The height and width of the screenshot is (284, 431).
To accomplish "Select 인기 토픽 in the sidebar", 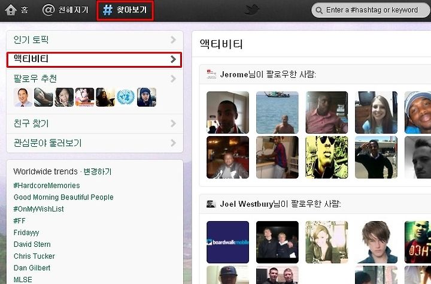I will pyautogui.click(x=95, y=40).
